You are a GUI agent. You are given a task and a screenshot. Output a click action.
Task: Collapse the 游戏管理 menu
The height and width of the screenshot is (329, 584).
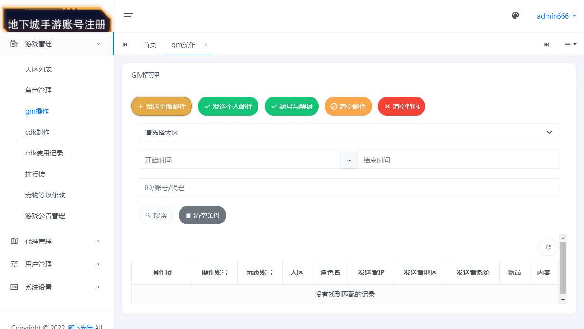click(x=57, y=44)
